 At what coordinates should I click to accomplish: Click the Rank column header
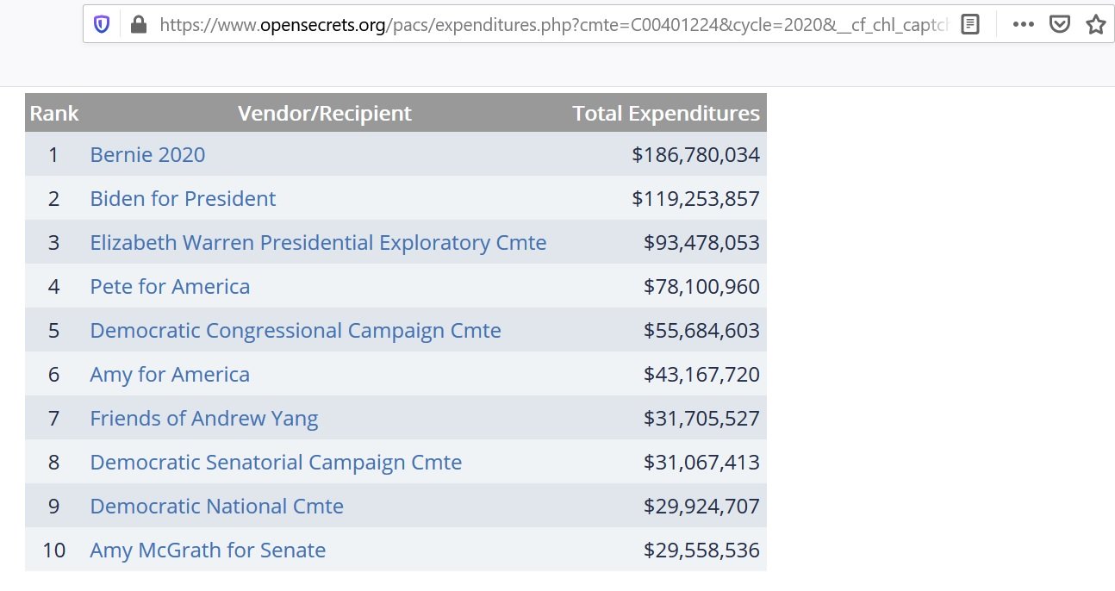tap(53, 114)
